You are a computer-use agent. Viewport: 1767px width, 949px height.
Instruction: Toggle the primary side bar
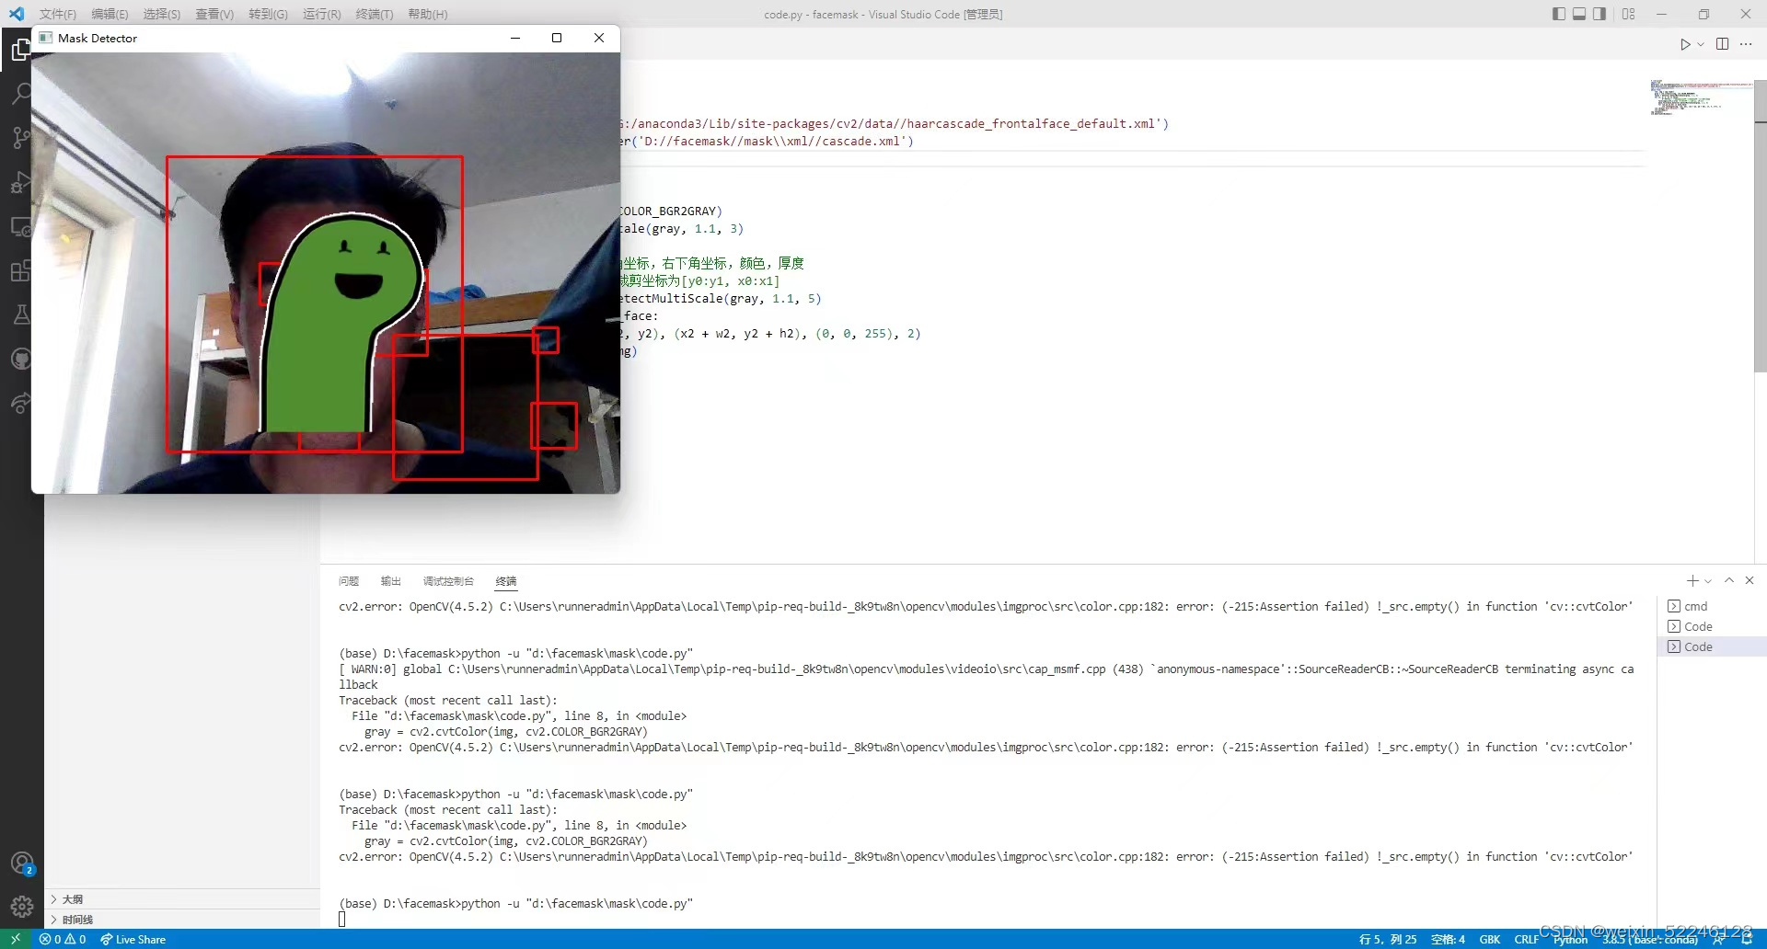coord(1558,14)
